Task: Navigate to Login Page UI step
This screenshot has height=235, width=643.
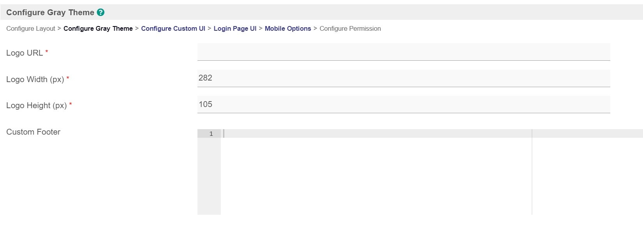Action: pyautogui.click(x=235, y=29)
